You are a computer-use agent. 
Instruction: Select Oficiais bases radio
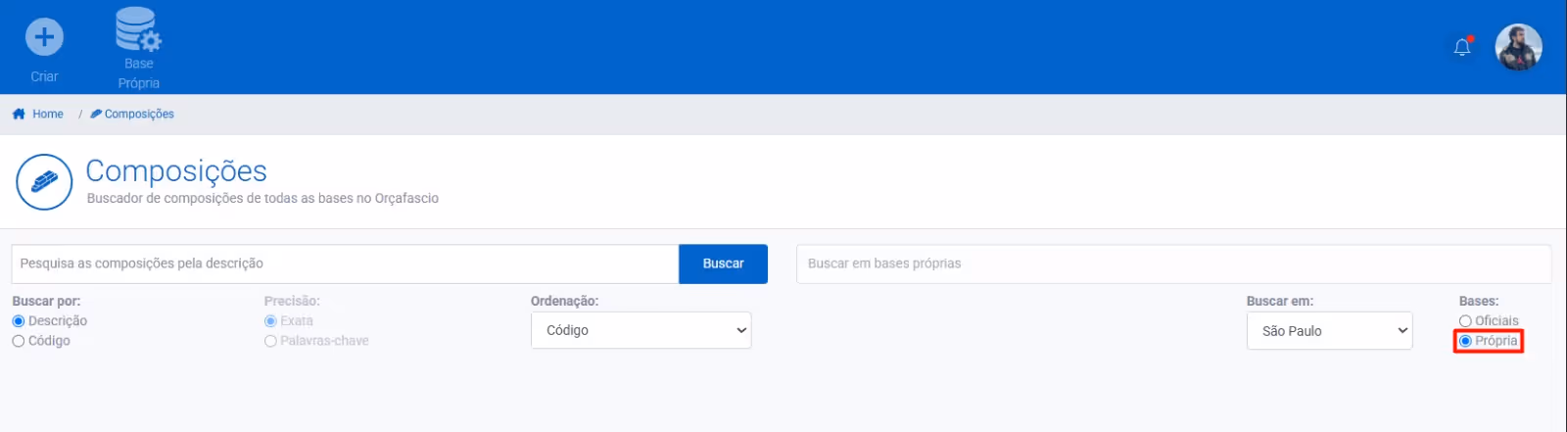click(x=1465, y=321)
